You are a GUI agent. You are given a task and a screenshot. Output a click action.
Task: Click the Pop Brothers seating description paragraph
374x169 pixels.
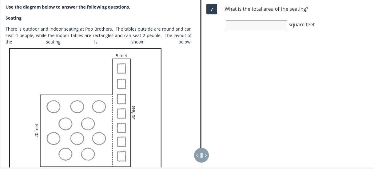[98, 36]
